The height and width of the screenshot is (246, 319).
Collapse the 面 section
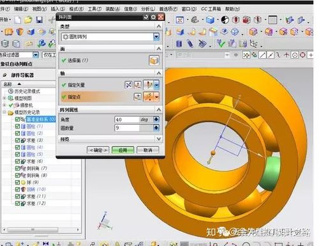(x=159, y=49)
